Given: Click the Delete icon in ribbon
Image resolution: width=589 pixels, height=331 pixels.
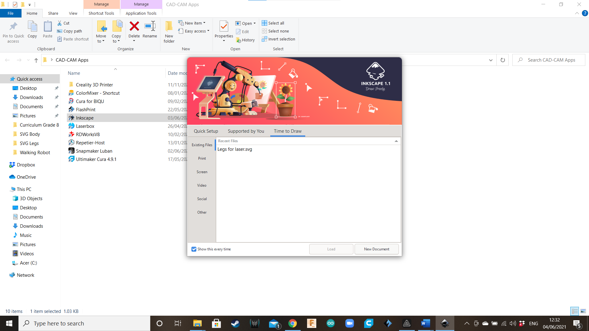Looking at the screenshot, I should pos(134,27).
